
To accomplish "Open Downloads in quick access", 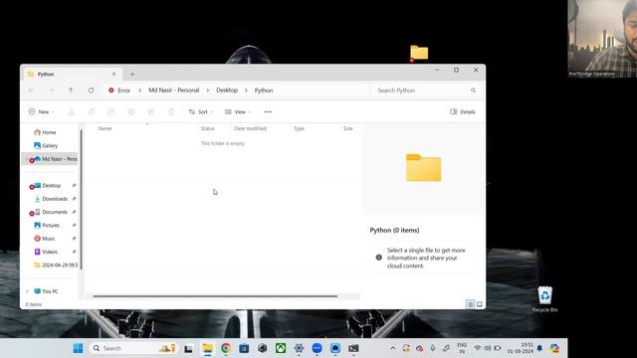I will click(51, 199).
